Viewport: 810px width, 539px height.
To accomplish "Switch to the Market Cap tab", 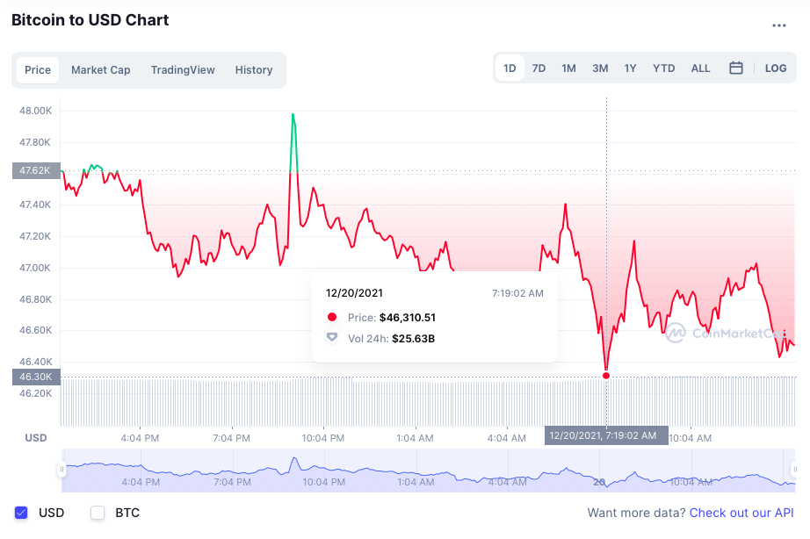I will (x=100, y=69).
